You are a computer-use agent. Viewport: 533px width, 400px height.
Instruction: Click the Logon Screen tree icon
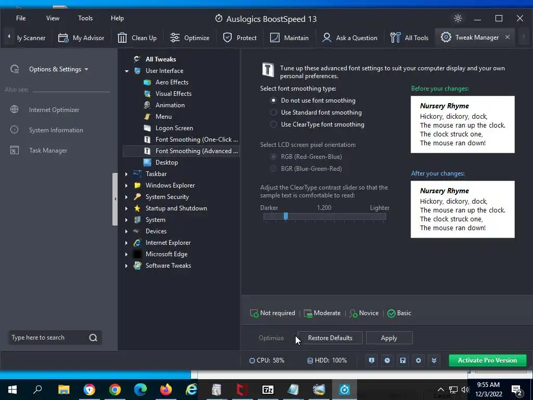click(x=147, y=128)
